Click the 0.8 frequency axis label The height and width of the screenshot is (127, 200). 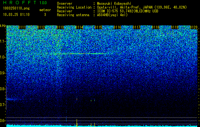click(3, 89)
